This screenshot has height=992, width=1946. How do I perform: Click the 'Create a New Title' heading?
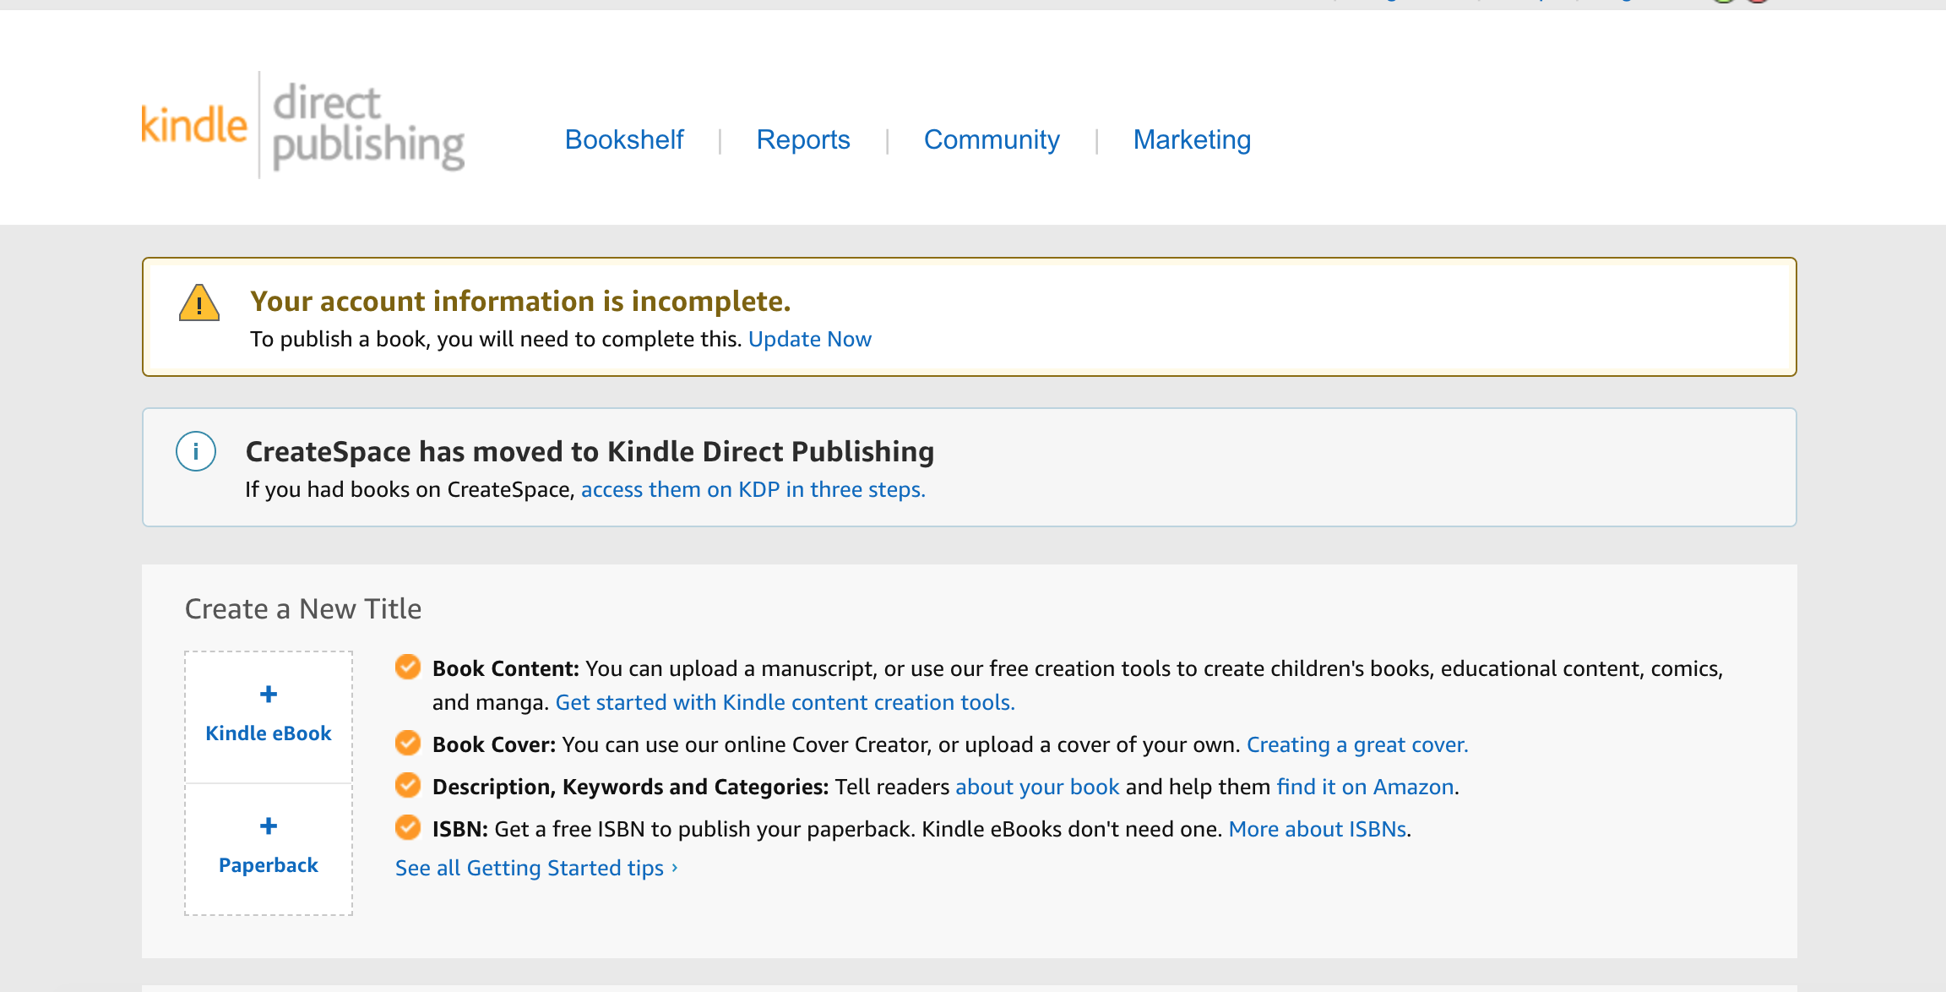coord(303,608)
